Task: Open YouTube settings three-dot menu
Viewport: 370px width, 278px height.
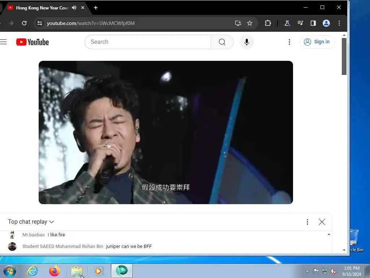Action: [x=289, y=42]
